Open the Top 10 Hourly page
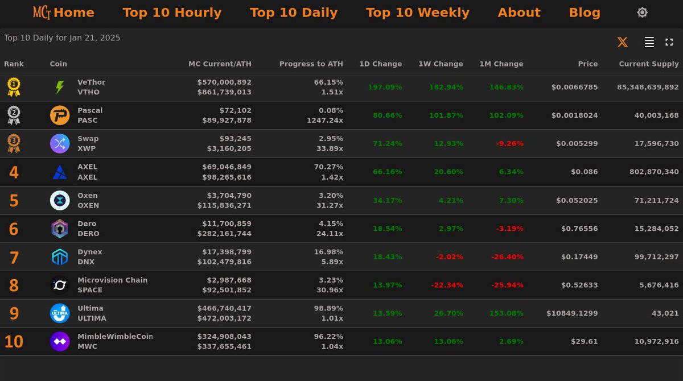 point(172,13)
